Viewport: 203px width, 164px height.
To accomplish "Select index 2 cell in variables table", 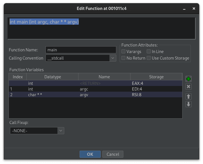I will click(x=18, y=94).
